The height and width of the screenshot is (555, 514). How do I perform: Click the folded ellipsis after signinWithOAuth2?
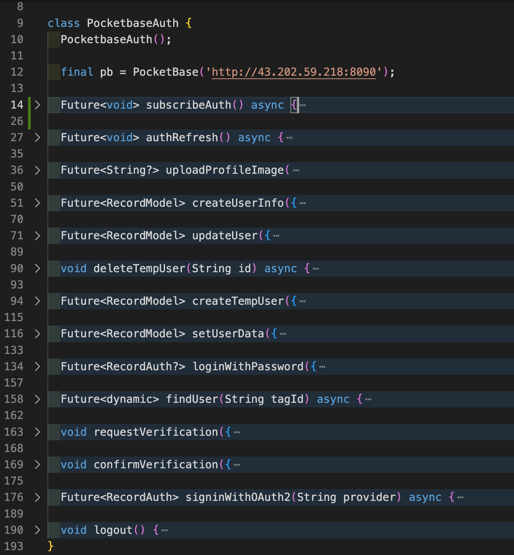tap(460, 497)
